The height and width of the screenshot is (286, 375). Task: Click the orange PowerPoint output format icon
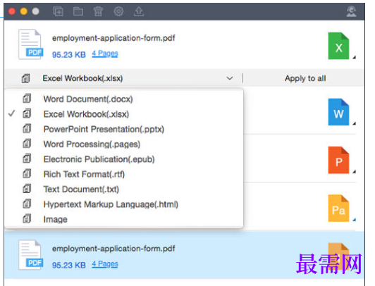tap(338, 160)
